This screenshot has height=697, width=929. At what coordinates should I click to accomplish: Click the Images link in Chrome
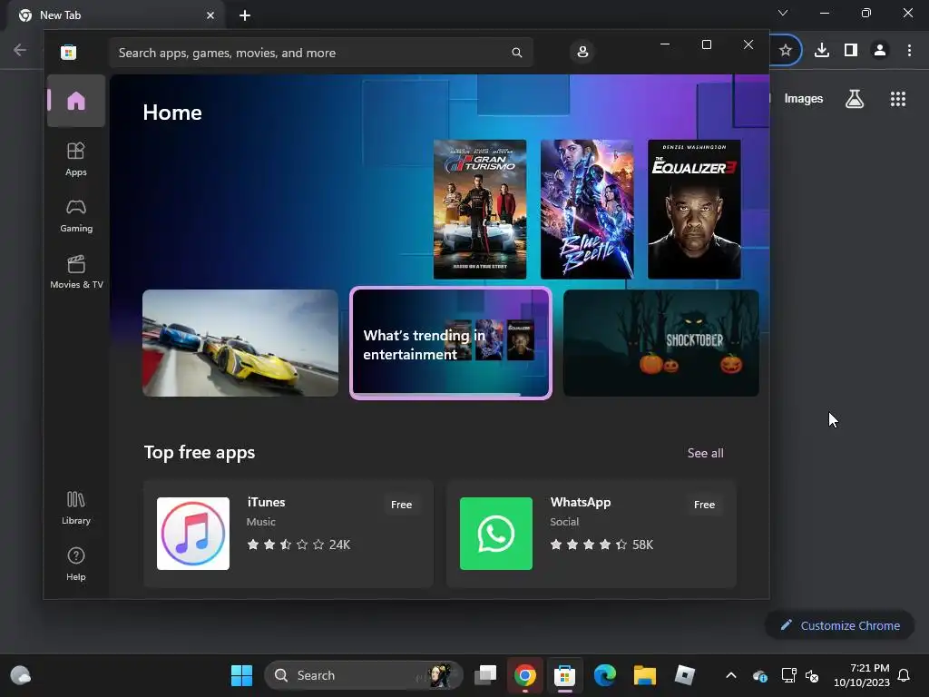(x=804, y=98)
